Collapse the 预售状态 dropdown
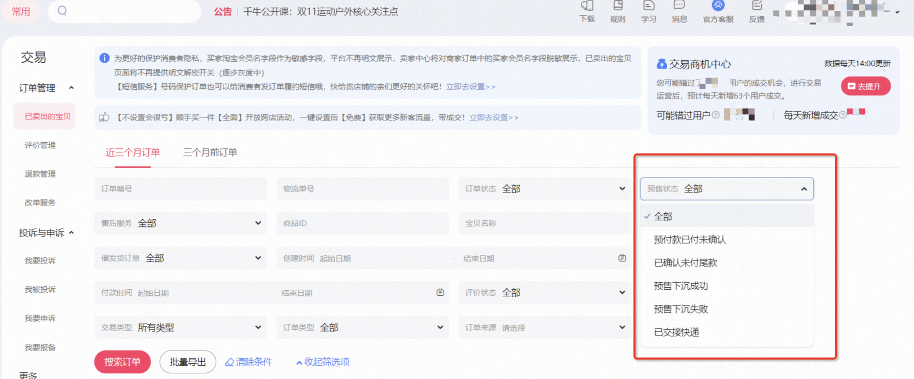Image resolution: width=914 pixels, height=379 pixels. pos(726,189)
